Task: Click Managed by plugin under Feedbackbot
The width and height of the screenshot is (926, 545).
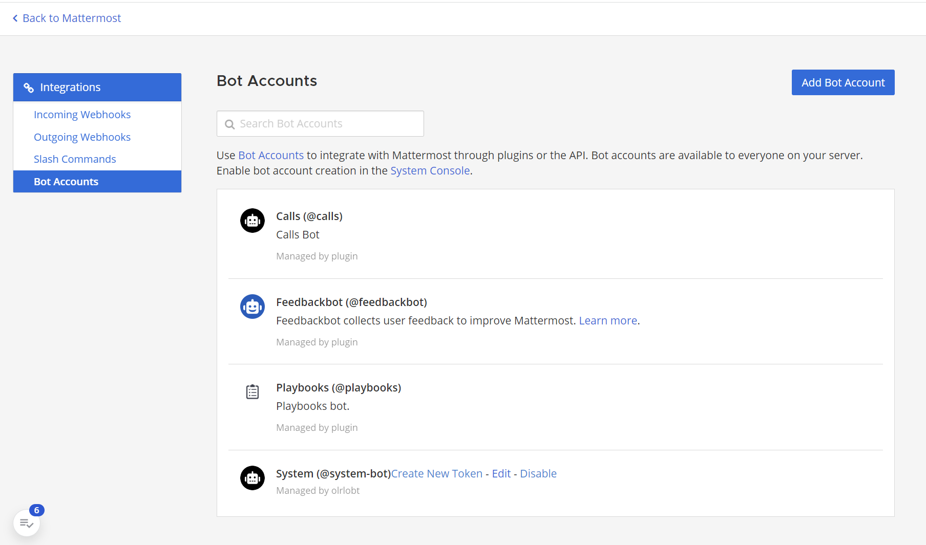Action: (x=317, y=342)
